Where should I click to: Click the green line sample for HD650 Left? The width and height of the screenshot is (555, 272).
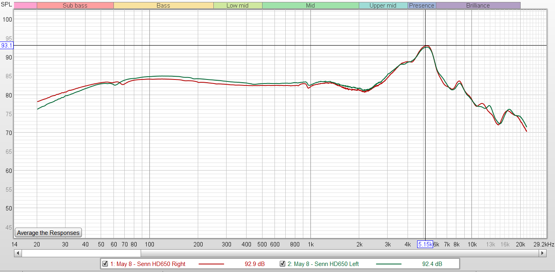coord(388,264)
